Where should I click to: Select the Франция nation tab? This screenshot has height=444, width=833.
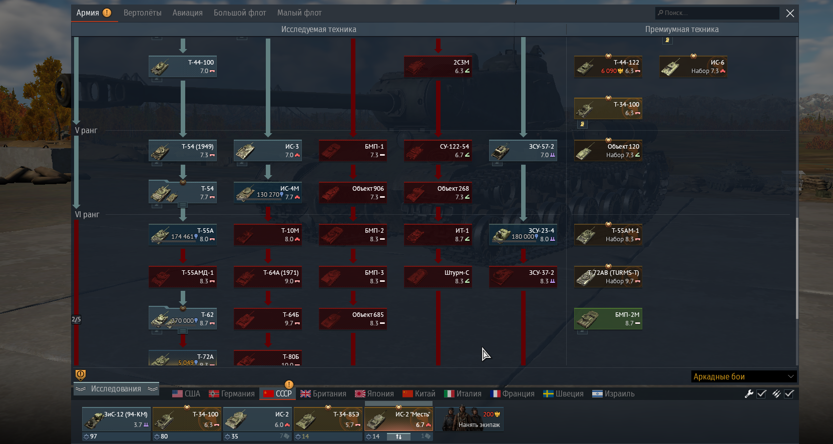click(513, 394)
